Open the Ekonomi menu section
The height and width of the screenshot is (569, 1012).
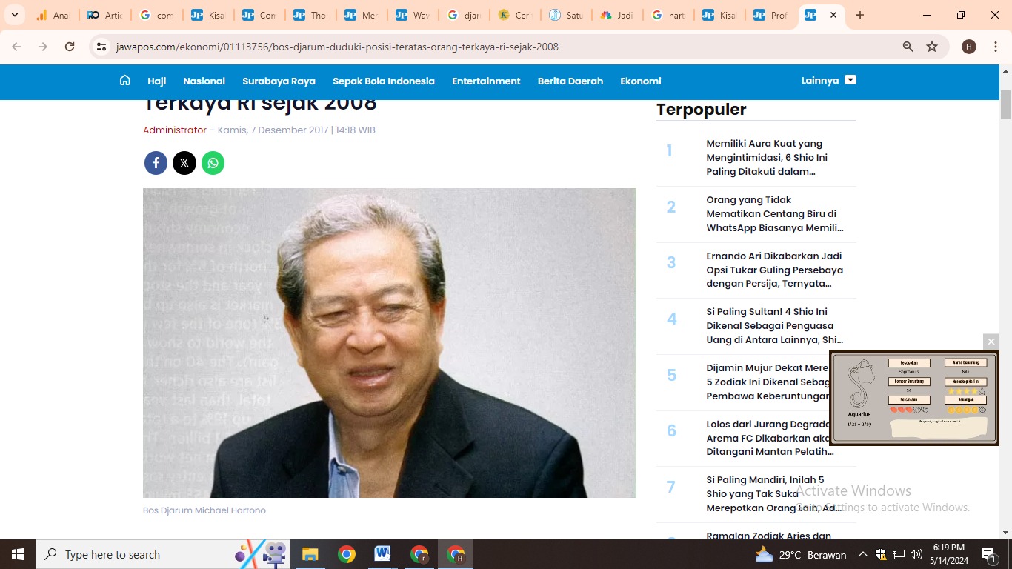641,81
